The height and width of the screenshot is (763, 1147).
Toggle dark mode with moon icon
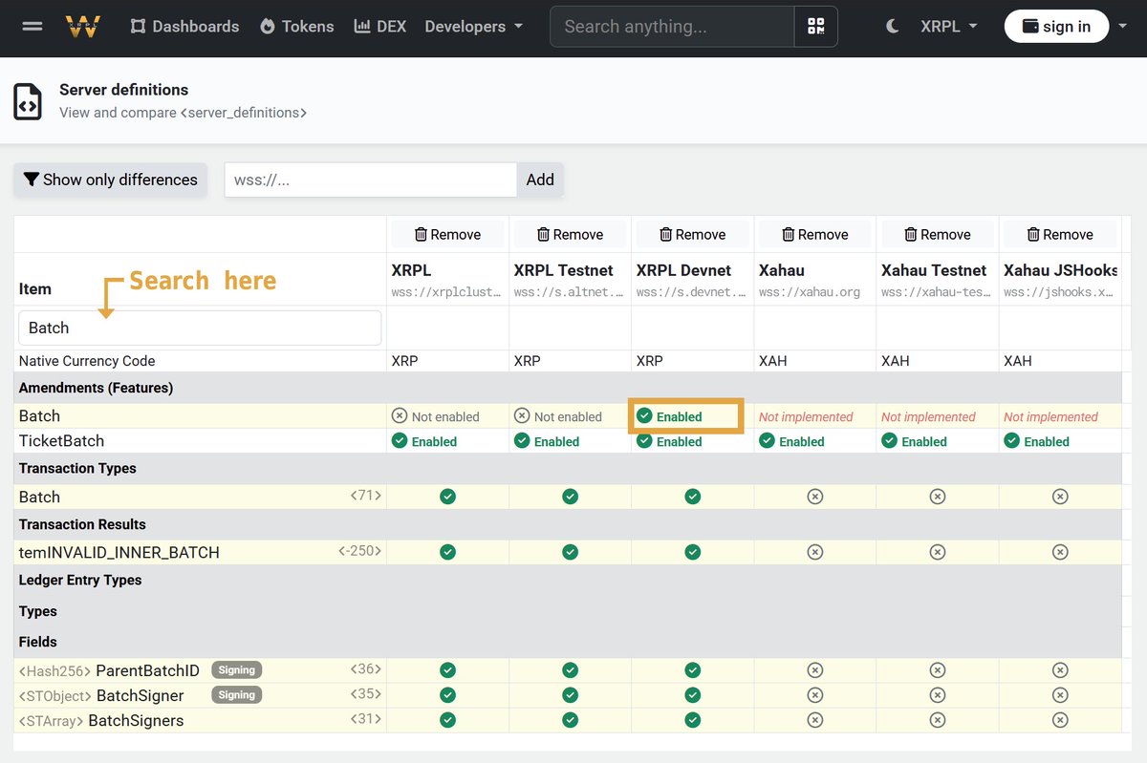click(x=893, y=27)
